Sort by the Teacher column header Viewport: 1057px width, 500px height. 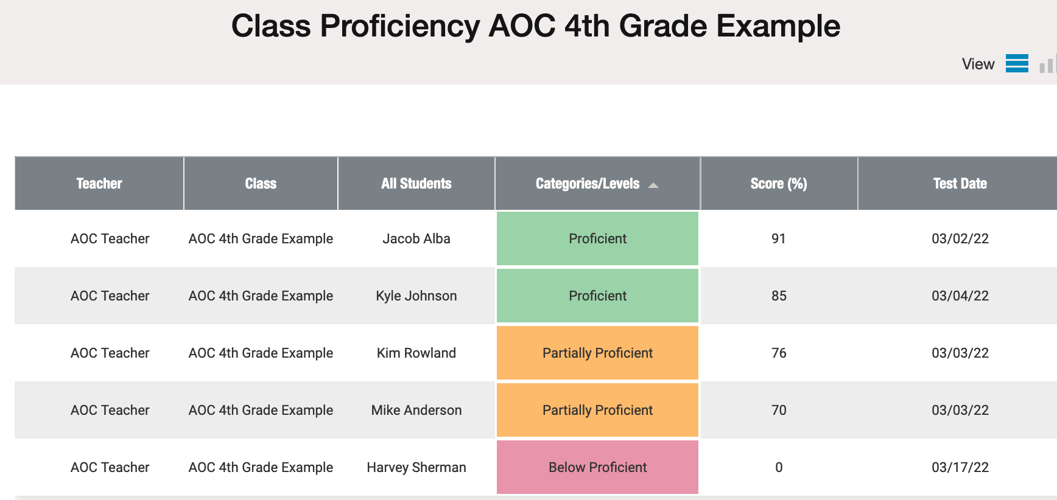pos(99,184)
